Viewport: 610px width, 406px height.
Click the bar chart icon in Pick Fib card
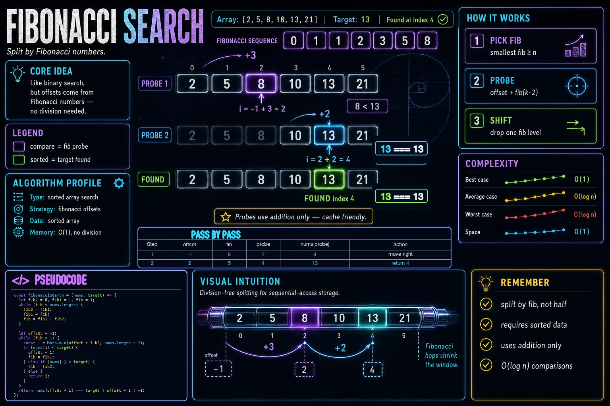pyautogui.click(x=575, y=46)
